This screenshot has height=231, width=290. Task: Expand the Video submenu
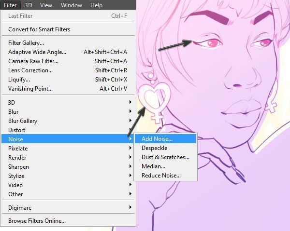tap(68, 185)
